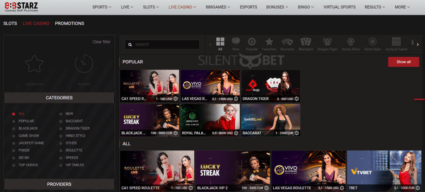The width and height of the screenshot is (425, 192).
Task: Expand the LIVE dropdown menu
Action: [127, 7]
